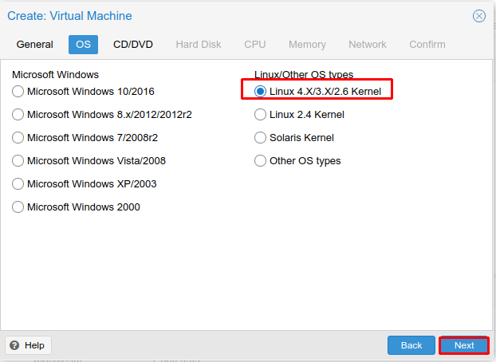The height and width of the screenshot is (362, 496).
Task: Go to the CD/DVD tab
Action: click(x=133, y=45)
